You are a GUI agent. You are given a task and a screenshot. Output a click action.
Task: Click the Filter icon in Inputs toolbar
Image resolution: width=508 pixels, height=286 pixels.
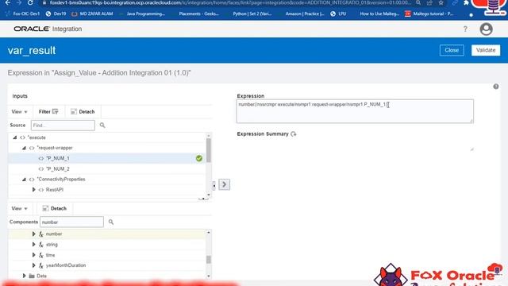tap(56, 111)
